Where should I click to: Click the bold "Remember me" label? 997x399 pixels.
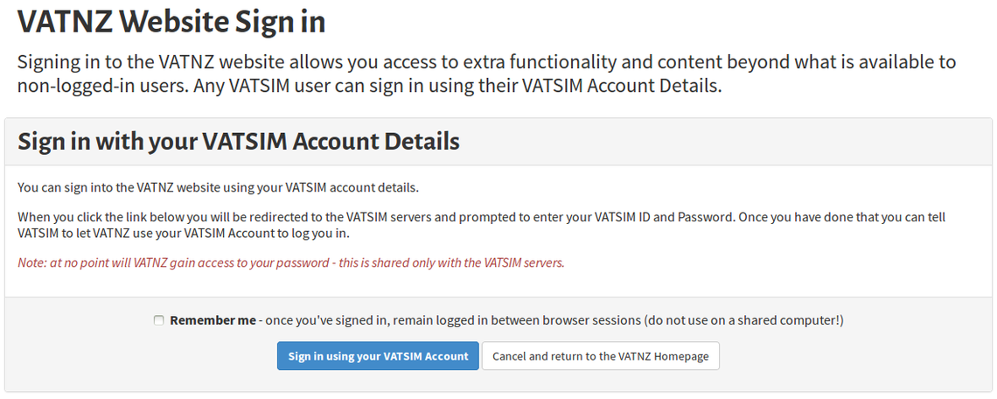[x=213, y=320]
